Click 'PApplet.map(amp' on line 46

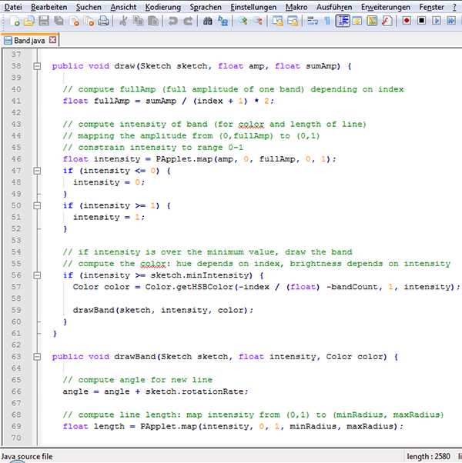pyautogui.click(x=195, y=159)
